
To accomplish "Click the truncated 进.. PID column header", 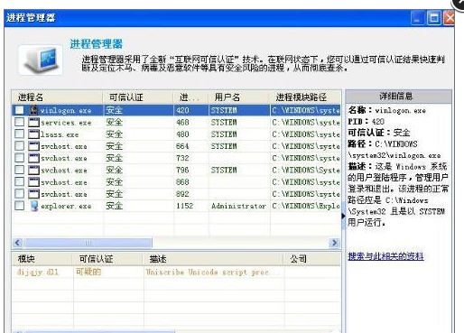I will pyautogui.click(x=190, y=97).
